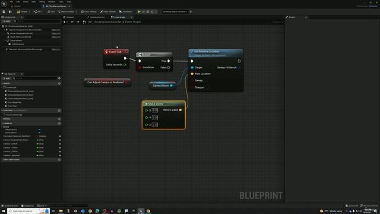Click the Find button in toolbar
The height and width of the screenshot is (214, 380).
point(51,12)
